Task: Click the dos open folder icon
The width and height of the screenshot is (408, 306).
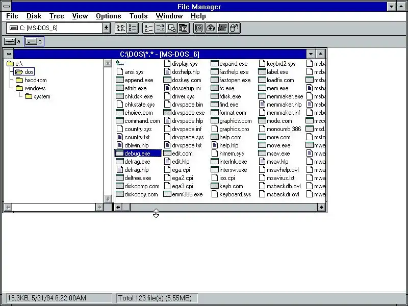Action: (19, 72)
